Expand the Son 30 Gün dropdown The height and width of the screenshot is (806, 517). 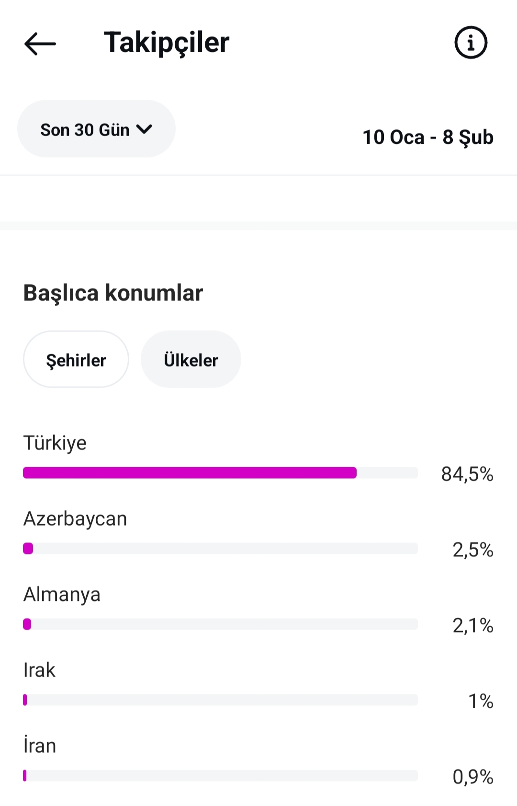[x=96, y=129]
